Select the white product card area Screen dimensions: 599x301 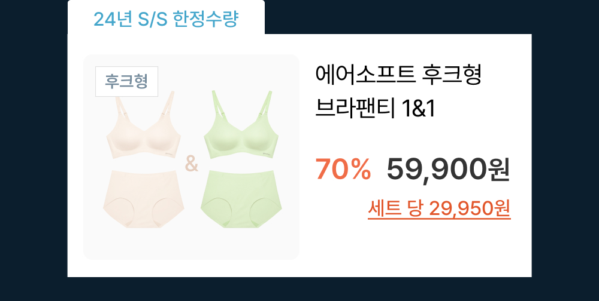point(299,155)
